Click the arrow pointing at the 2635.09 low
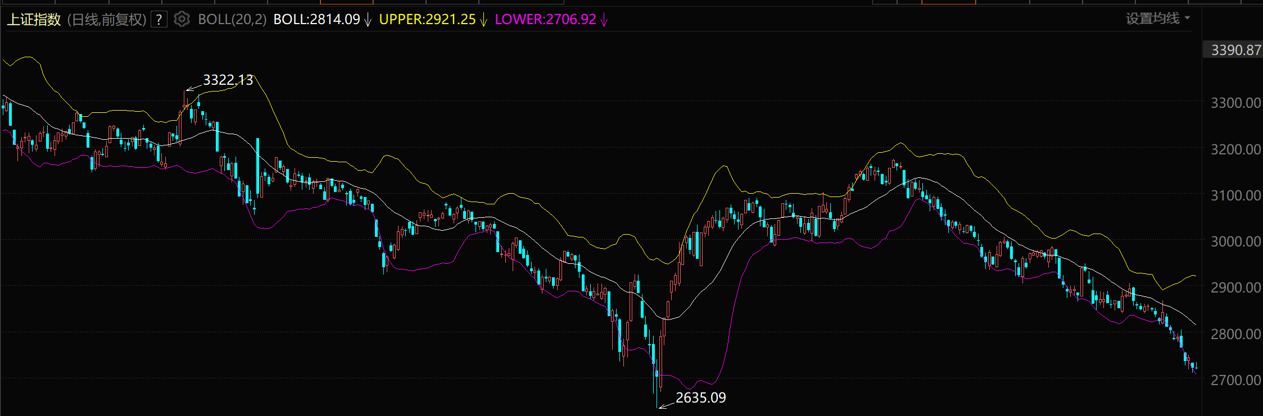1263x416 pixels. point(666,404)
